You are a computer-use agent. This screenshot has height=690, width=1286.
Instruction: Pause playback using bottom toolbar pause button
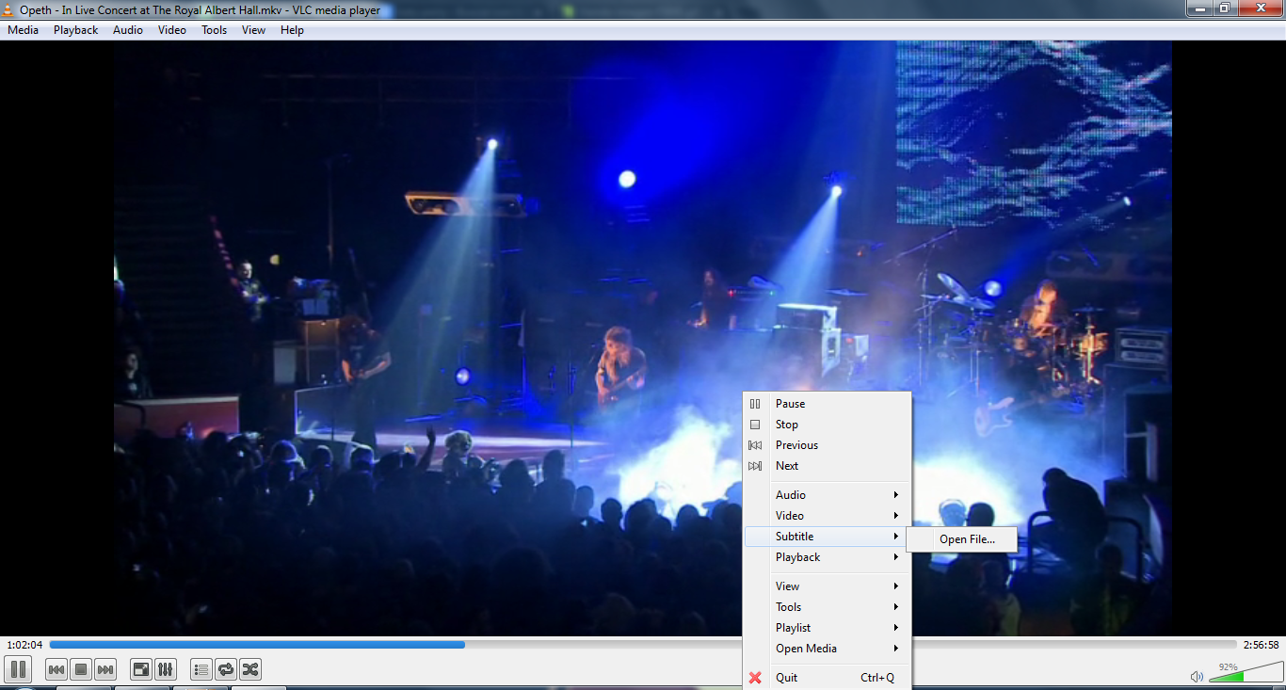click(18, 669)
